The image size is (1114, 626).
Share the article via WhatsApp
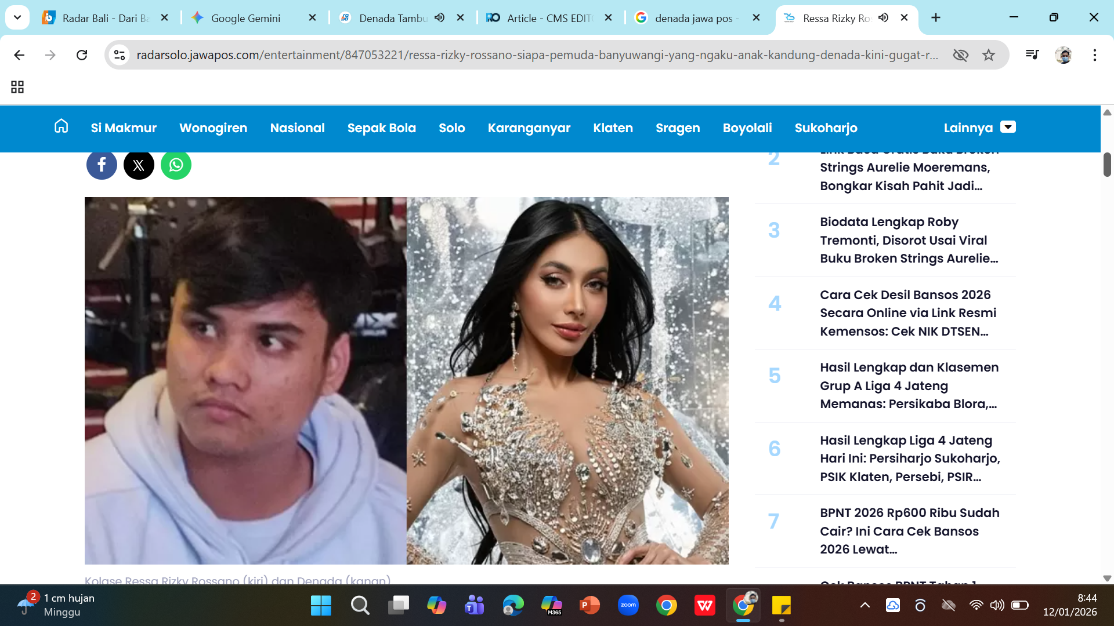pyautogui.click(x=176, y=165)
